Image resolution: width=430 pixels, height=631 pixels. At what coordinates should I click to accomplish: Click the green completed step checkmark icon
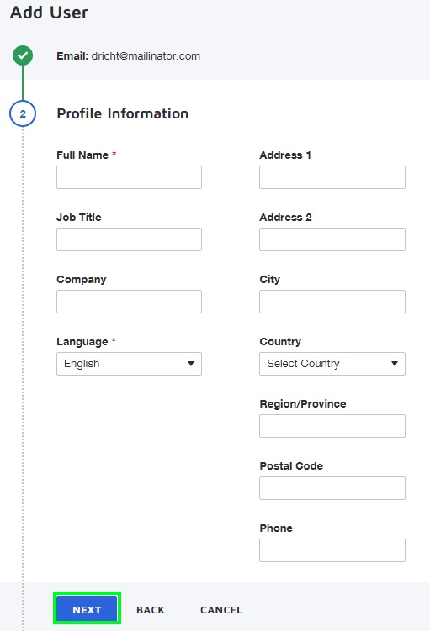[x=23, y=55]
